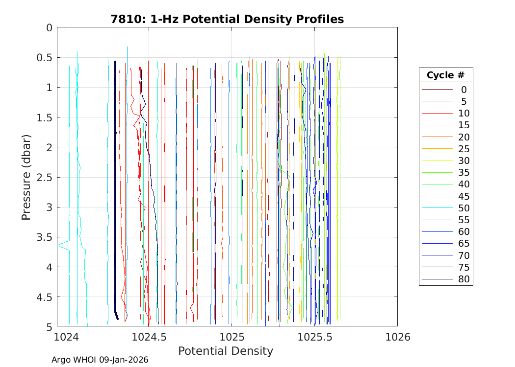Click the 'Argo WHOI 09-Jan-2026' footer text
This screenshot has height=367, width=515.
point(100,360)
